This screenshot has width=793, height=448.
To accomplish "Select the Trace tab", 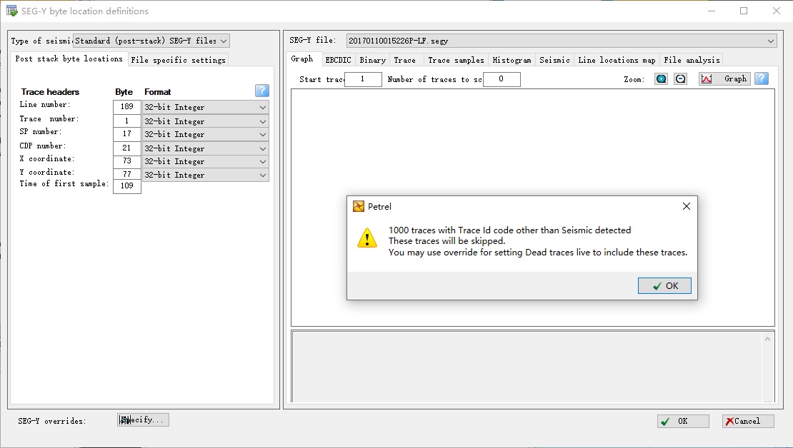I will tap(405, 60).
